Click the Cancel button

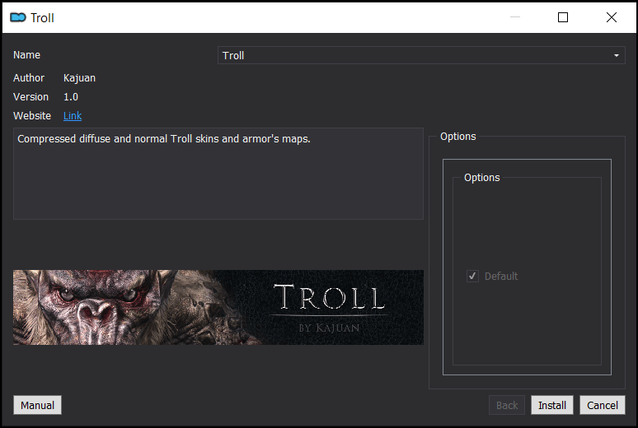click(x=603, y=405)
